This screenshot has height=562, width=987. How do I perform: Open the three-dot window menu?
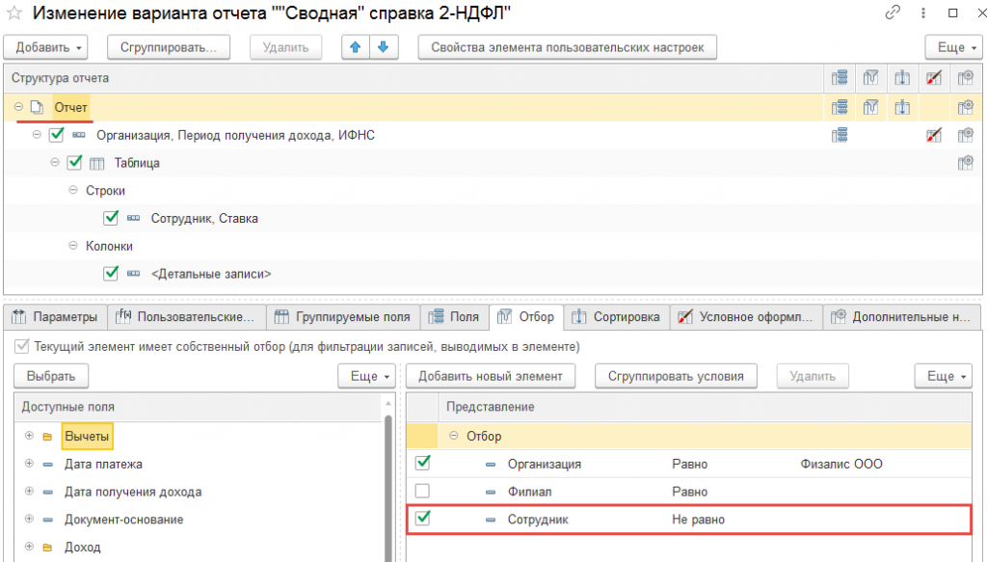click(x=923, y=13)
